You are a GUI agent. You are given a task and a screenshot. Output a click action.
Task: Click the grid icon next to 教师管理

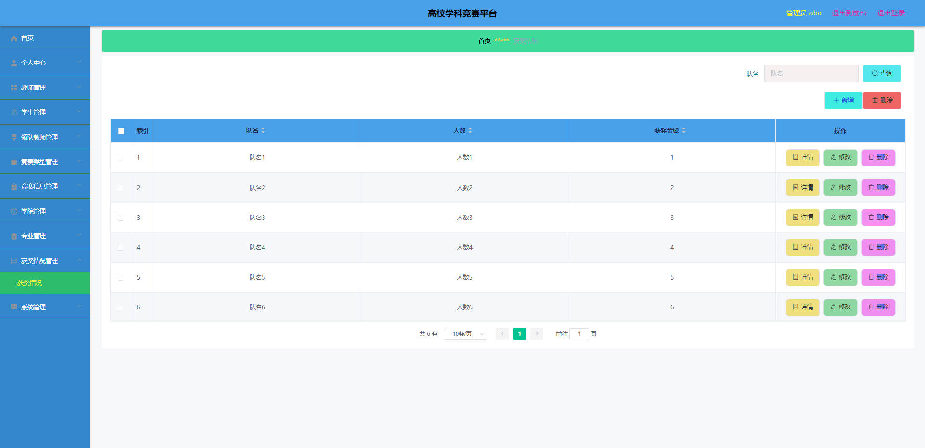click(14, 88)
